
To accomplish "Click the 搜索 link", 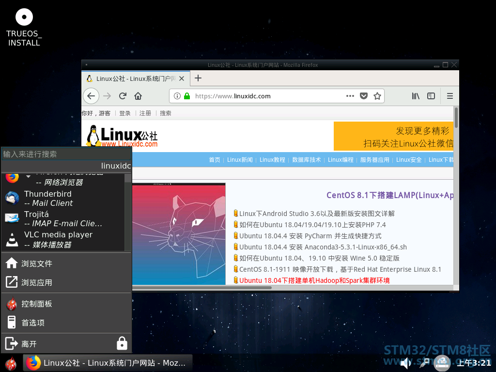I will pos(166,113).
